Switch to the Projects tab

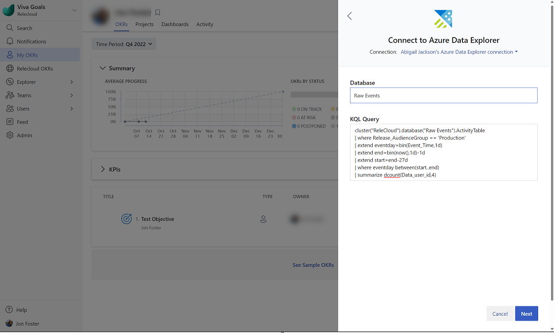[x=144, y=24]
